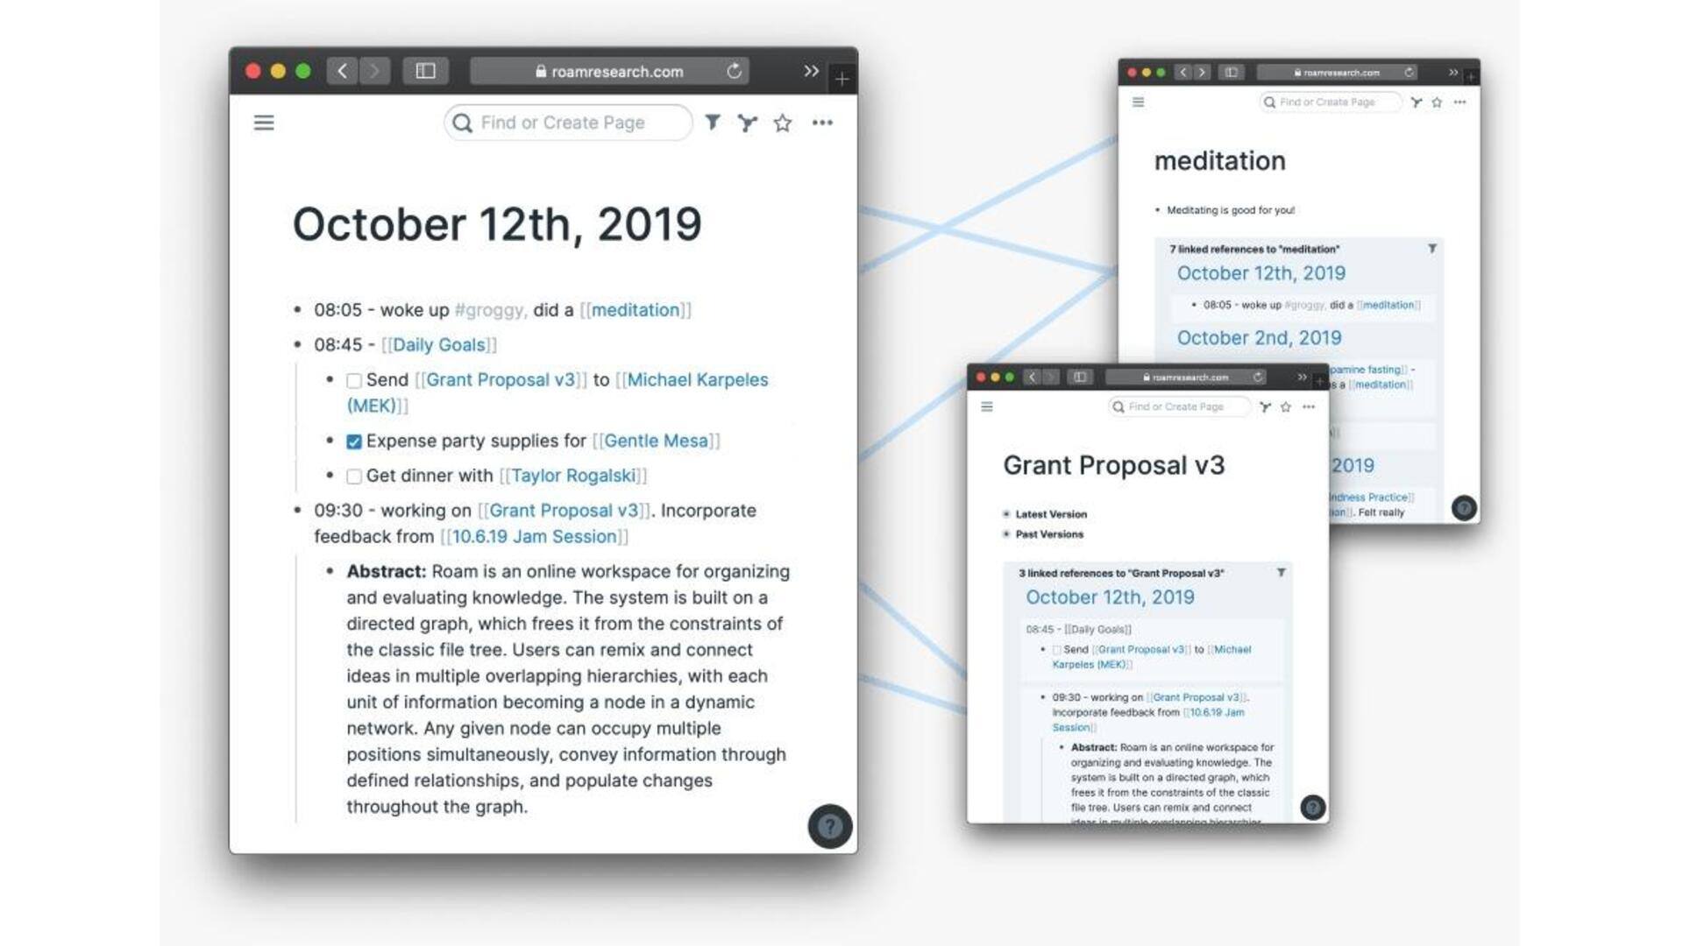The height and width of the screenshot is (946, 1683).
Task: Click the more options (…) icon in main window
Action: tap(822, 123)
